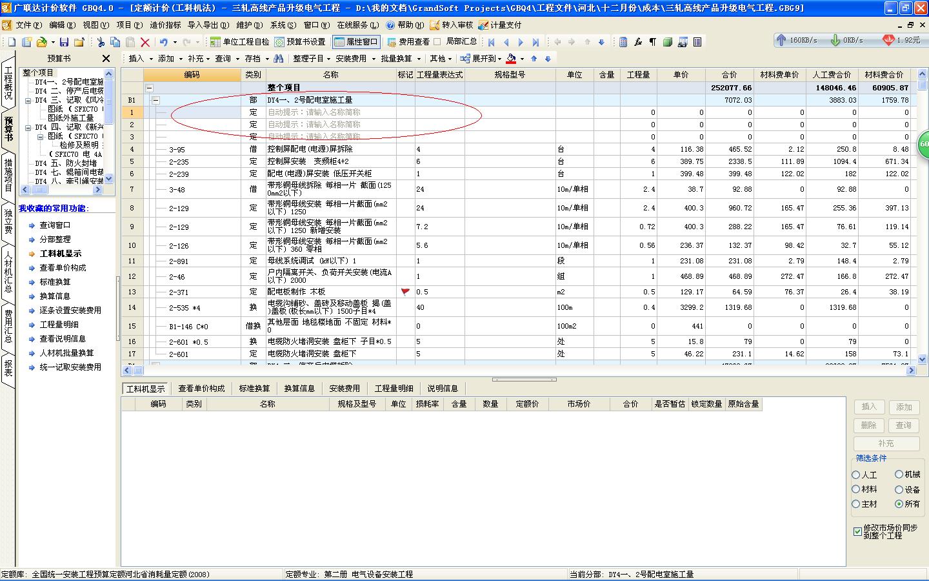Open the 整理子目 dropdown

(312, 59)
